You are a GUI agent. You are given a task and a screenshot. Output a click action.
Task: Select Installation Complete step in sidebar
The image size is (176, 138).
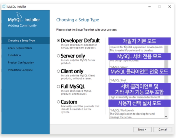[20, 70]
